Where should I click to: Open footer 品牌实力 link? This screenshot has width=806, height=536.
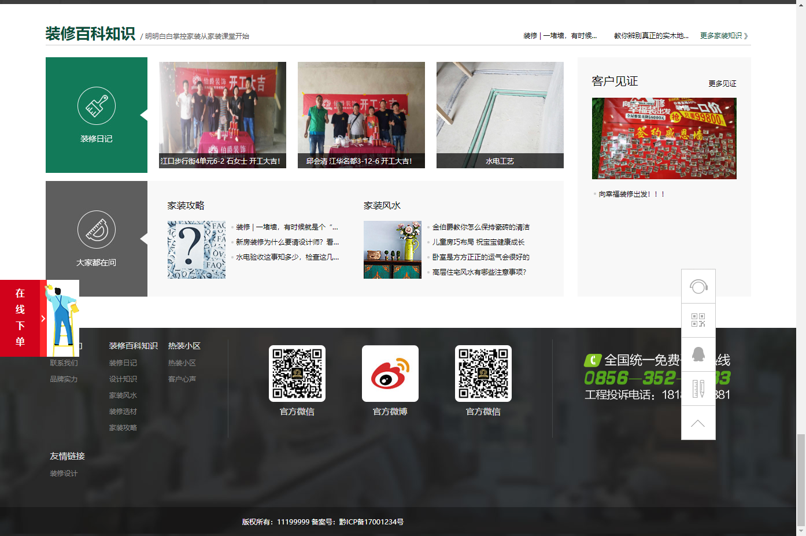[64, 379]
